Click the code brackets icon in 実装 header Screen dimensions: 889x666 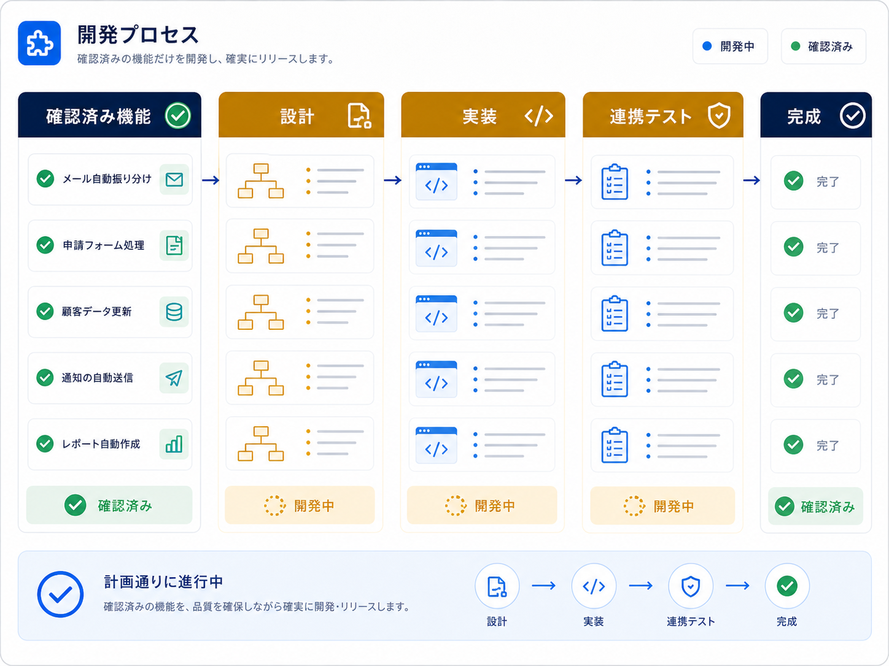[x=539, y=115]
